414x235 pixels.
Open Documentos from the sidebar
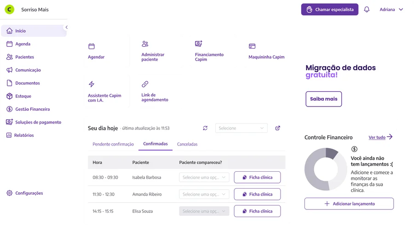pyautogui.click(x=23, y=83)
